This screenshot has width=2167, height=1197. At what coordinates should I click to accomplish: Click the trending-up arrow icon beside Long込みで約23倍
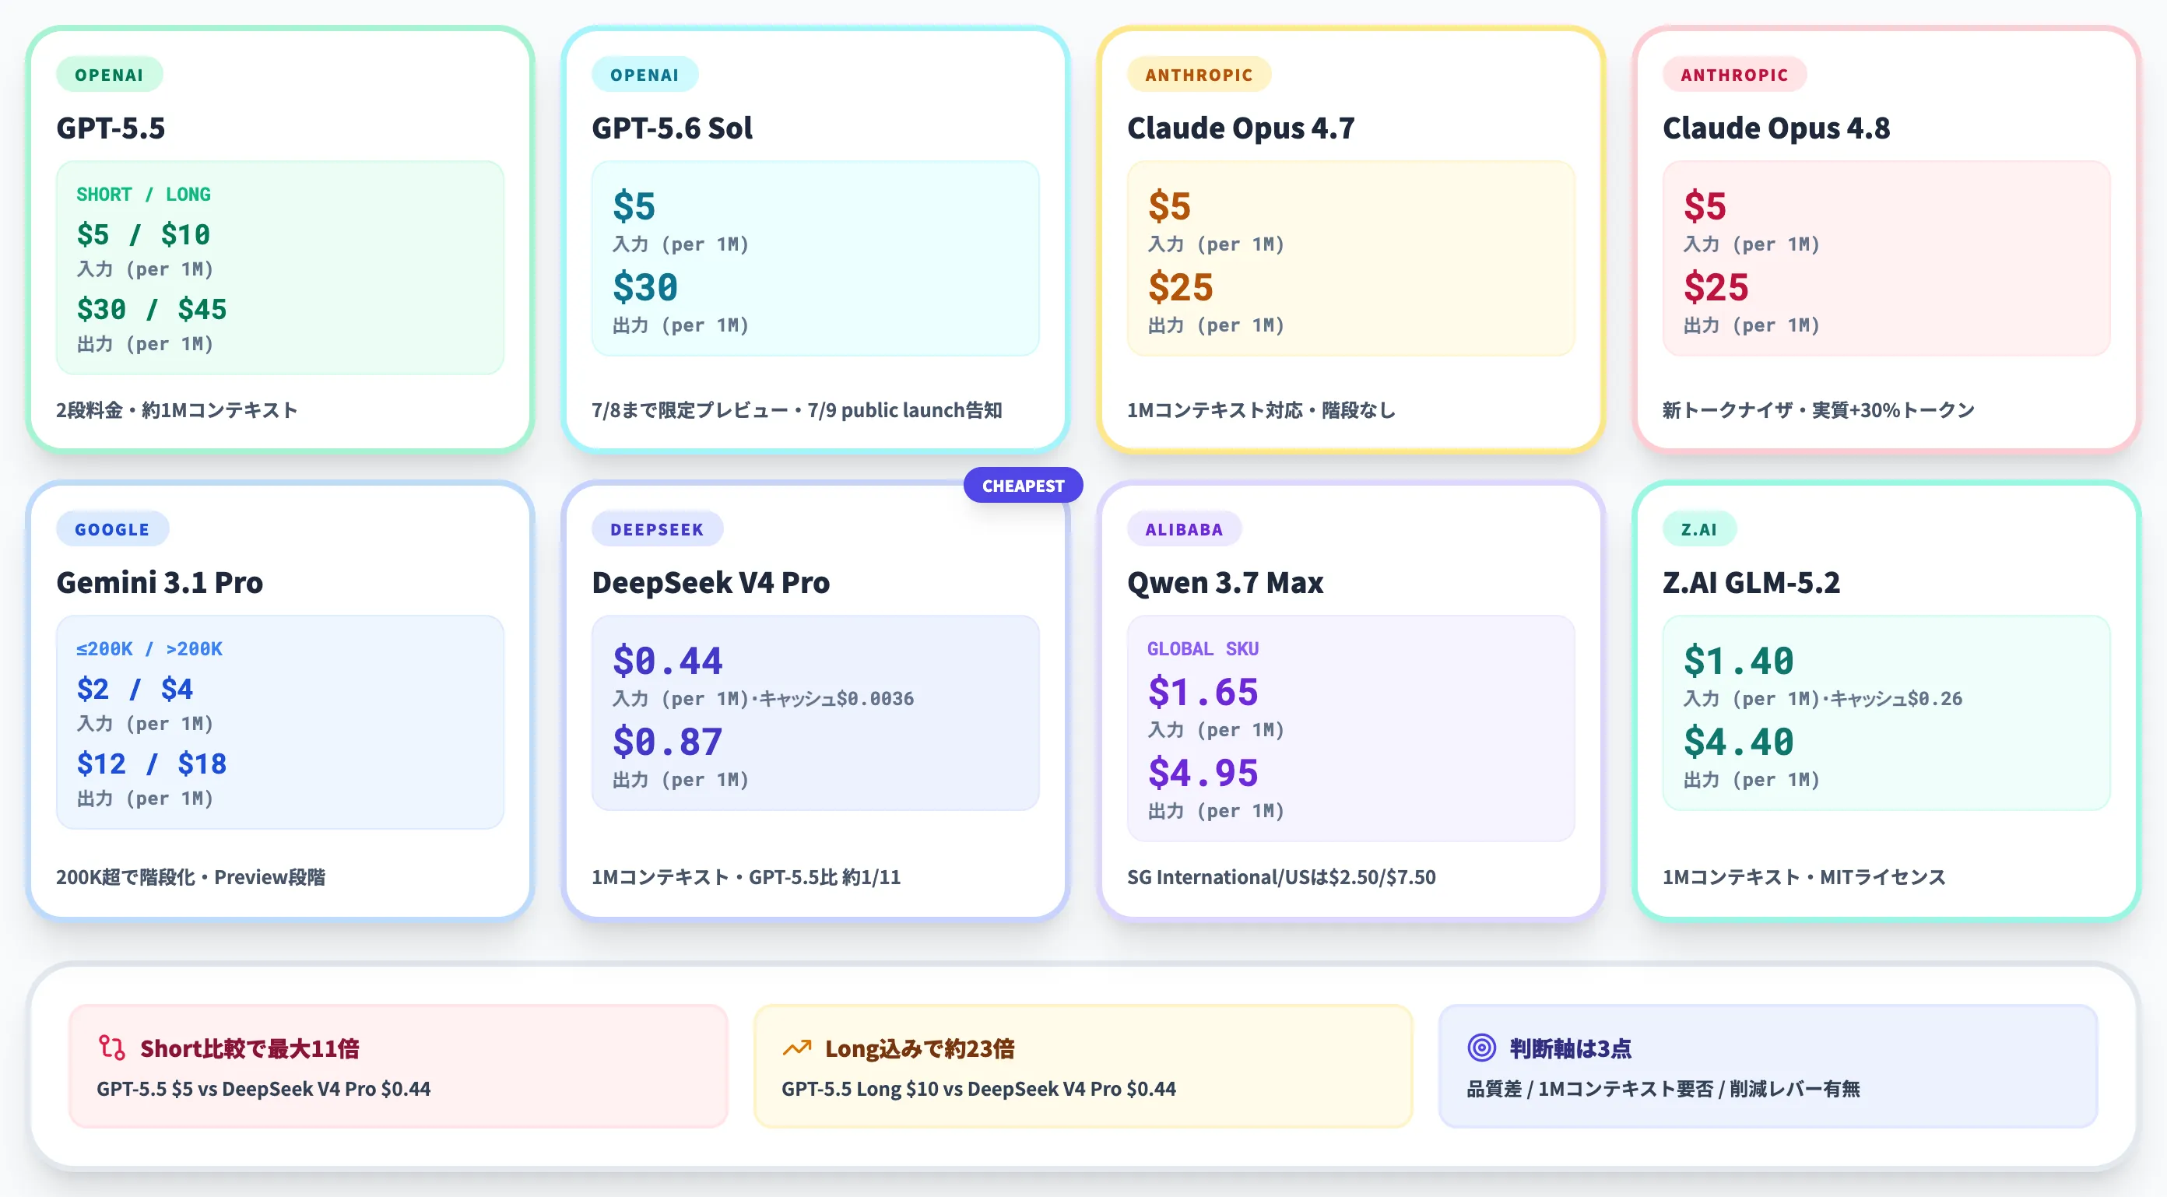[796, 1048]
